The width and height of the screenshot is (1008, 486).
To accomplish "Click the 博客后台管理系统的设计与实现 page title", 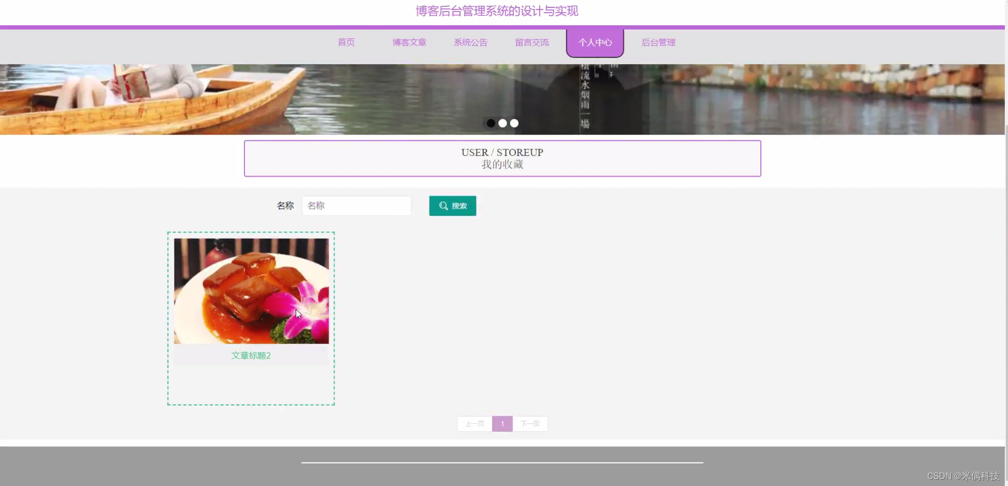I will pos(497,11).
